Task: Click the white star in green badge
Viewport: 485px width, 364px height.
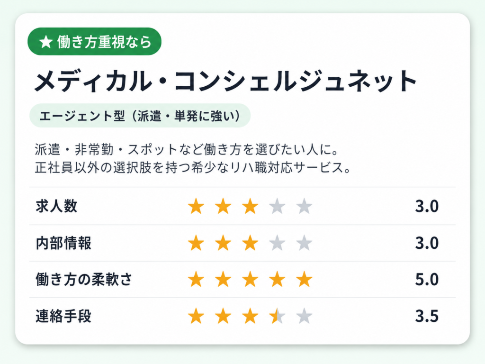Action: tap(46, 42)
